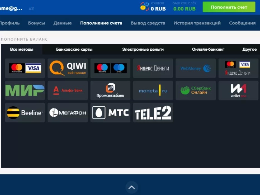
Task: Choose QIWI wallet payment option
Action: (x=68, y=68)
